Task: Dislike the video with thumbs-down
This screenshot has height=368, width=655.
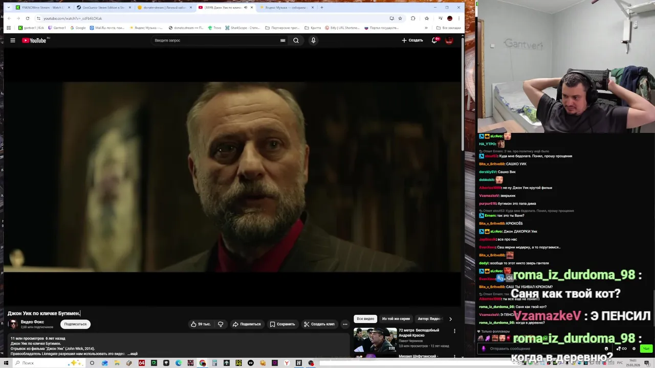Action: click(221, 324)
